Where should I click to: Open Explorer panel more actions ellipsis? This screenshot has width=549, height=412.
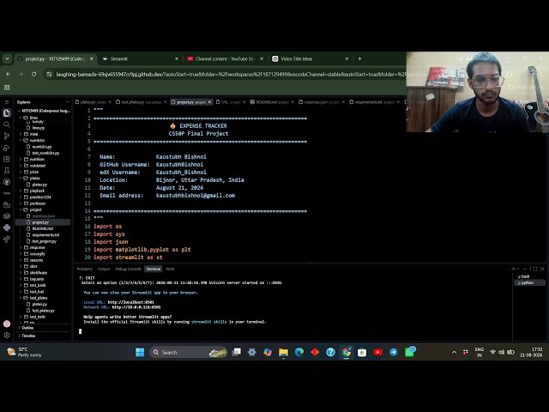click(68, 102)
